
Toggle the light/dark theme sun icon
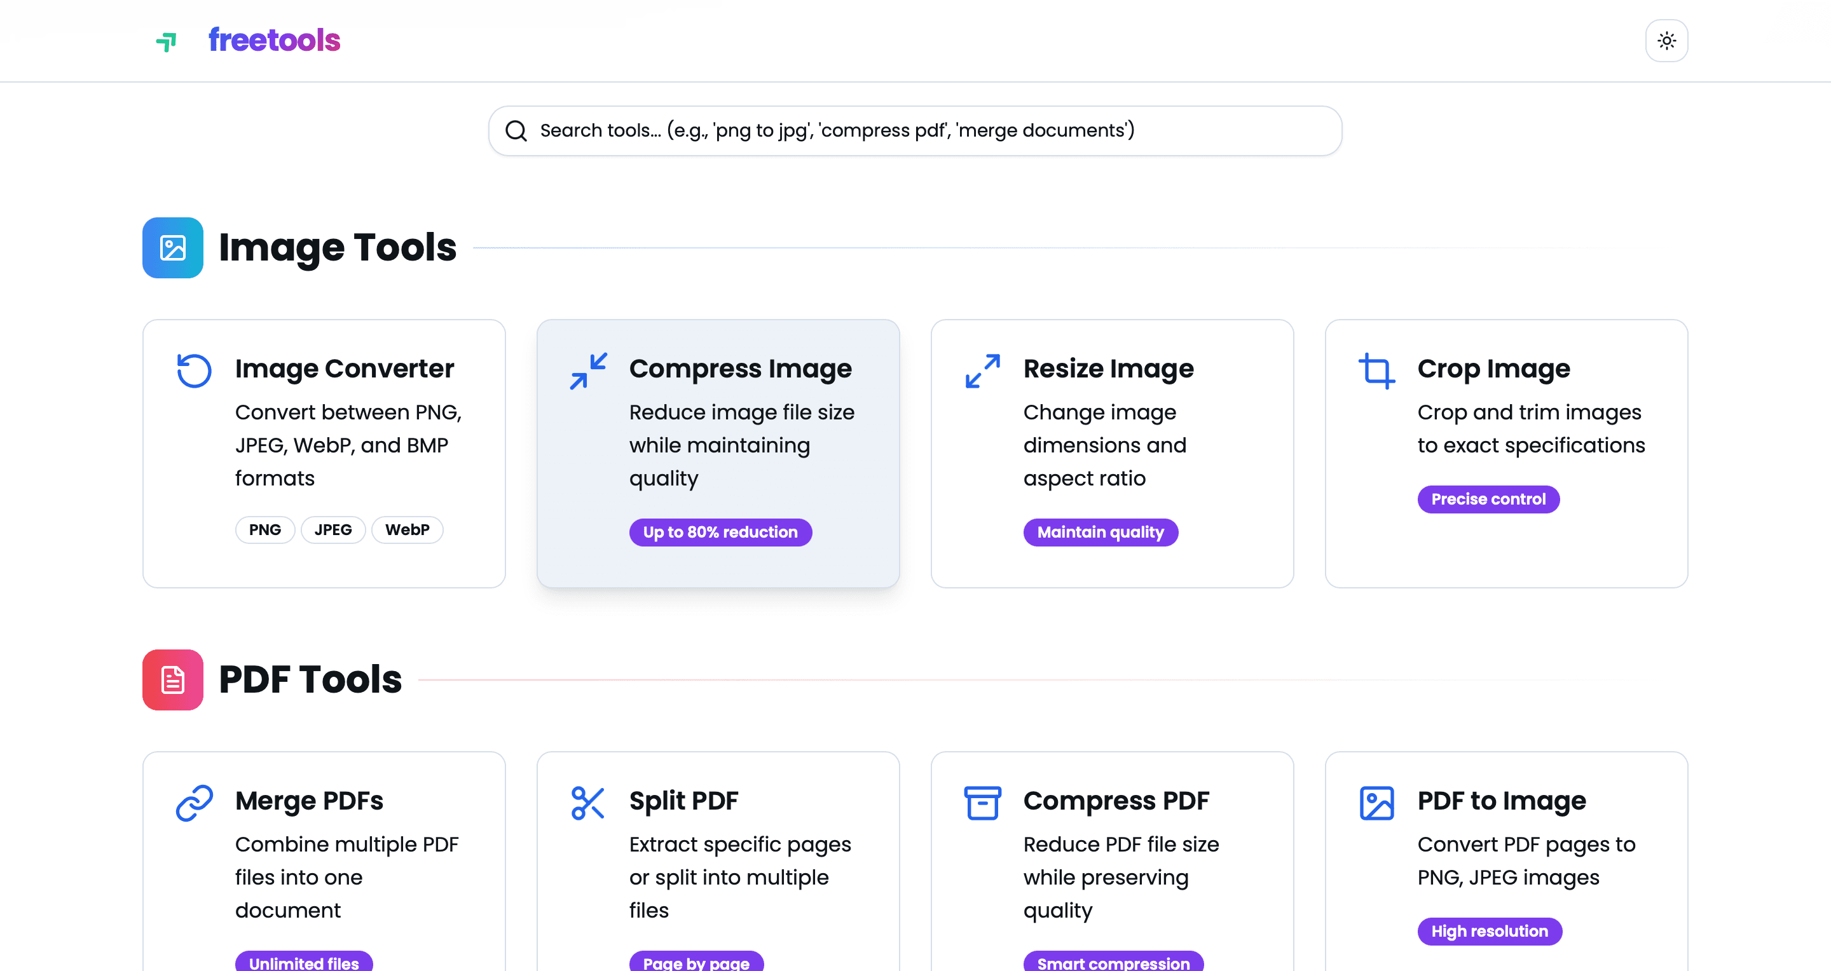coord(1666,41)
